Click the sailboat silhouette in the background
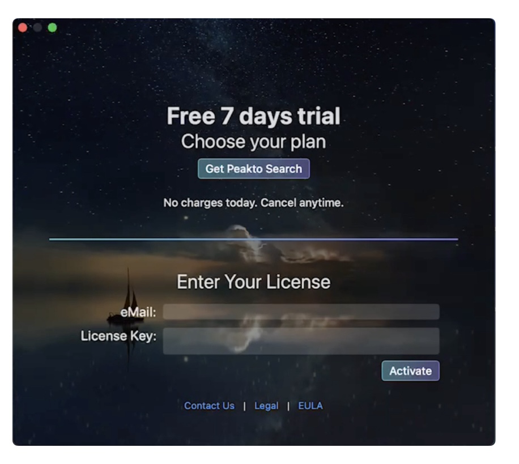The height and width of the screenshot is (464, 519). pos(127,300)
